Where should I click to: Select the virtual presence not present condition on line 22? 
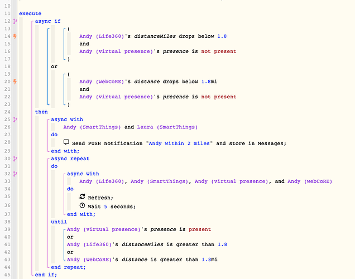(158, 97)
